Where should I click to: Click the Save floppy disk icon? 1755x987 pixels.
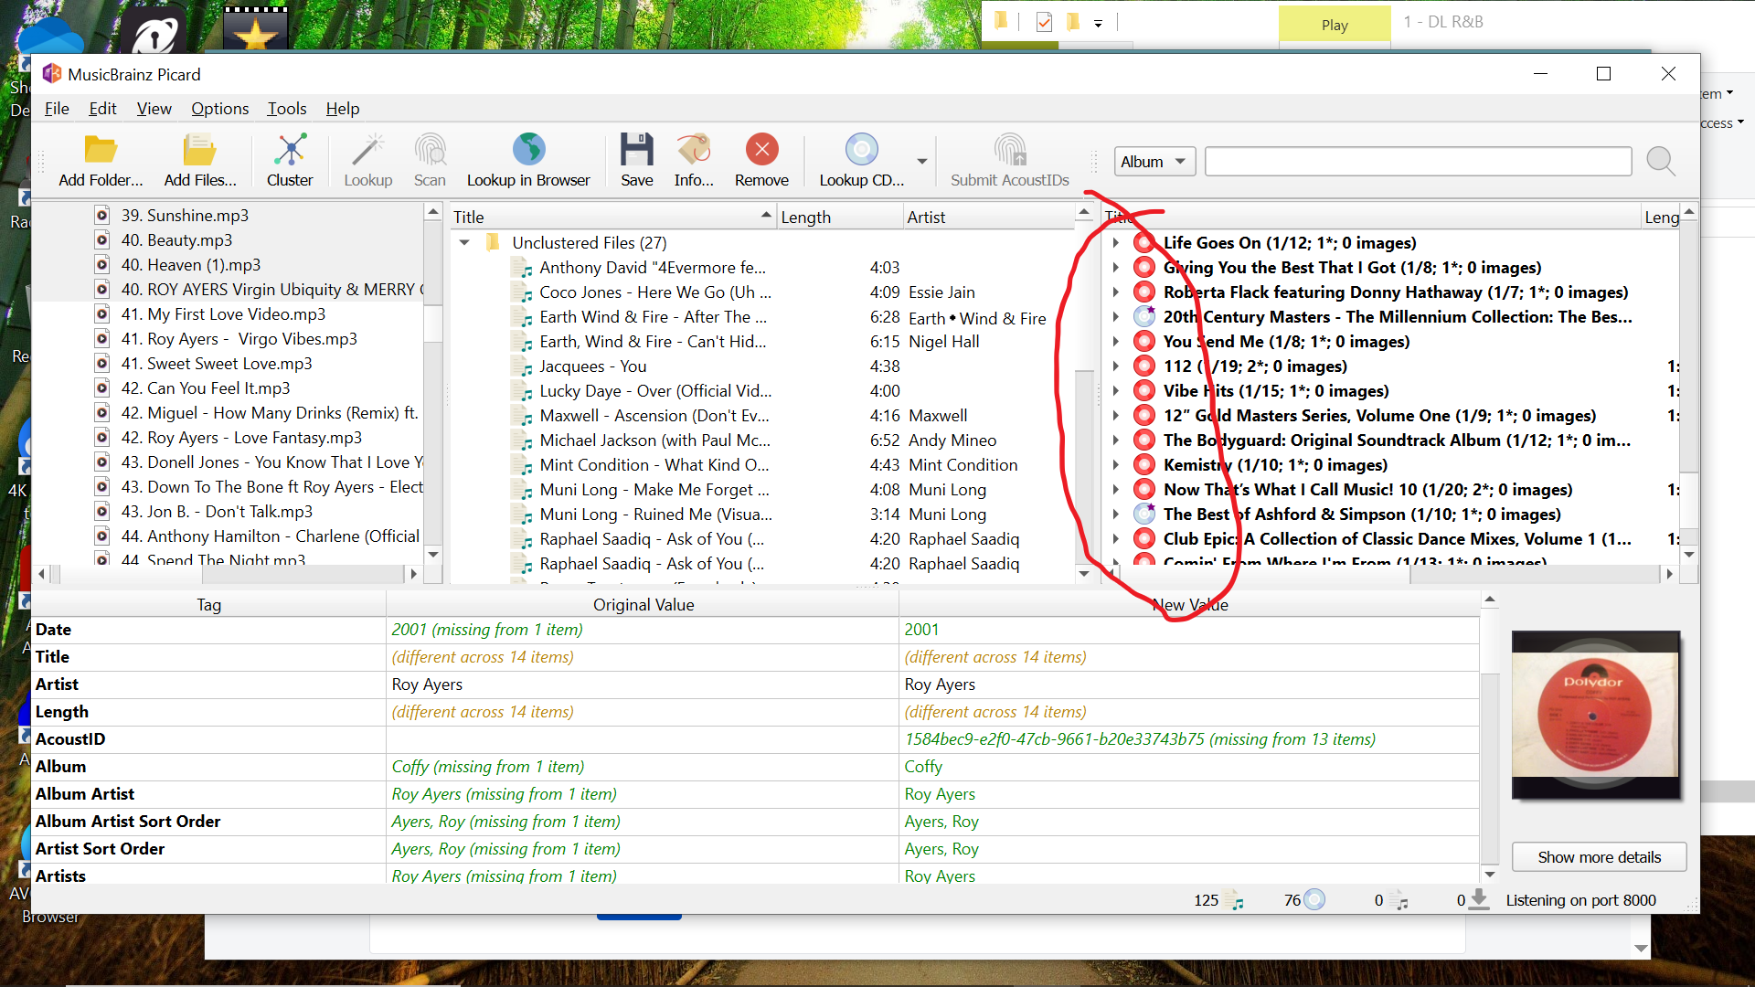(636, 149)
